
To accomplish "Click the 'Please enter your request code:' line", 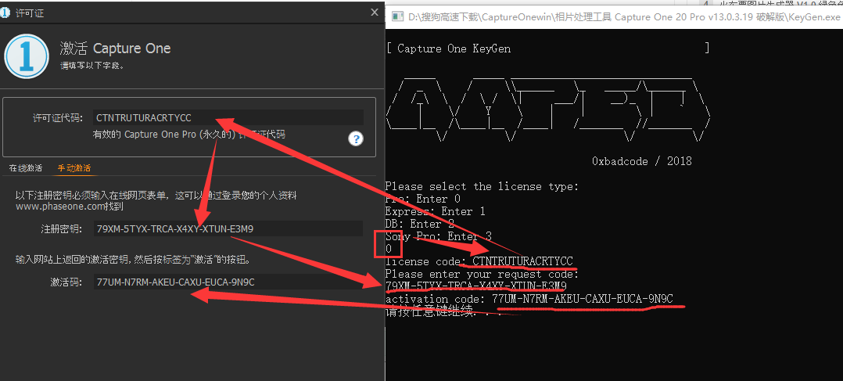I will 482,274.
